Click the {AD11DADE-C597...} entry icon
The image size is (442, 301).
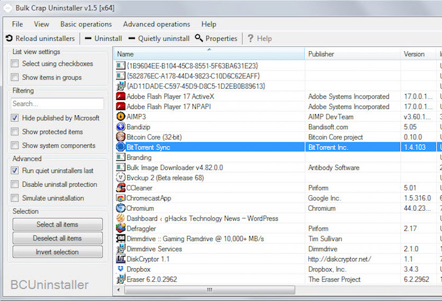pos(121,86)
